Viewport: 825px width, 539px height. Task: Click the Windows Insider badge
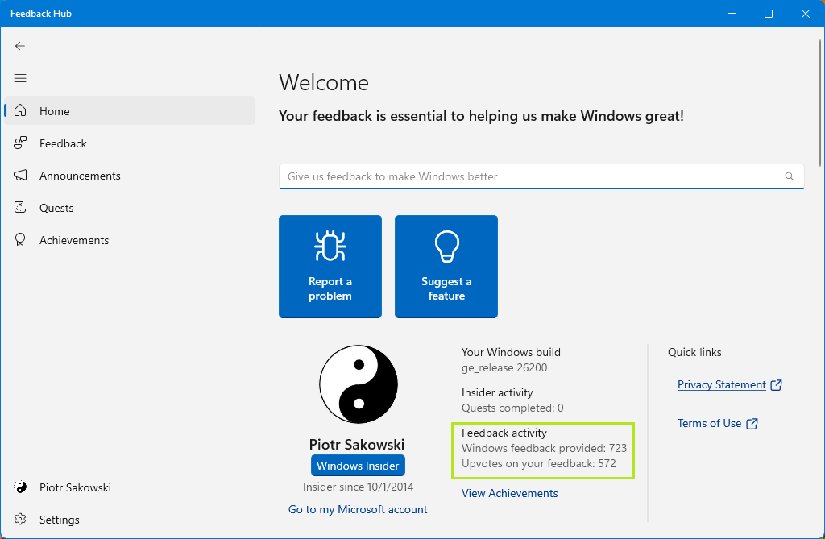pyautogui.click(x=358, y=466)
